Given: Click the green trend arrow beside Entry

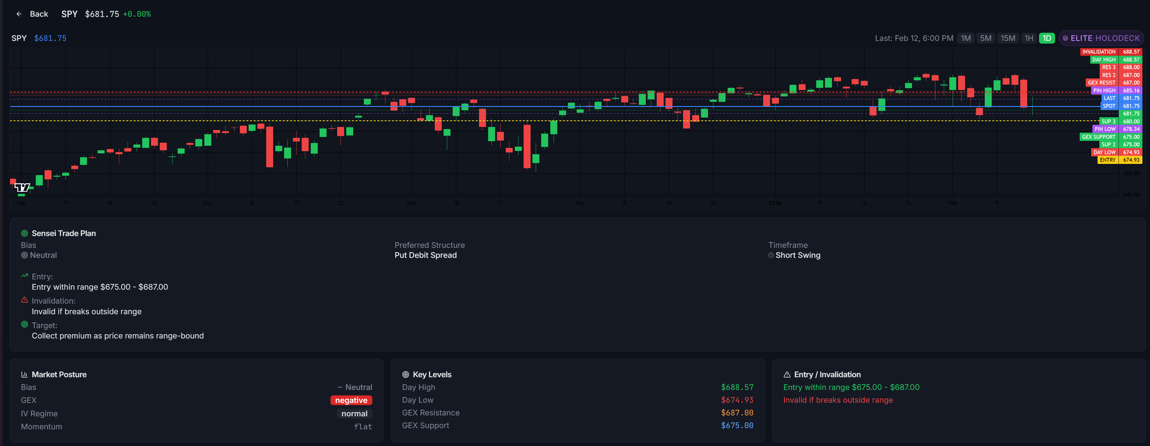Looking at the screenshot, I should (25, 275).
